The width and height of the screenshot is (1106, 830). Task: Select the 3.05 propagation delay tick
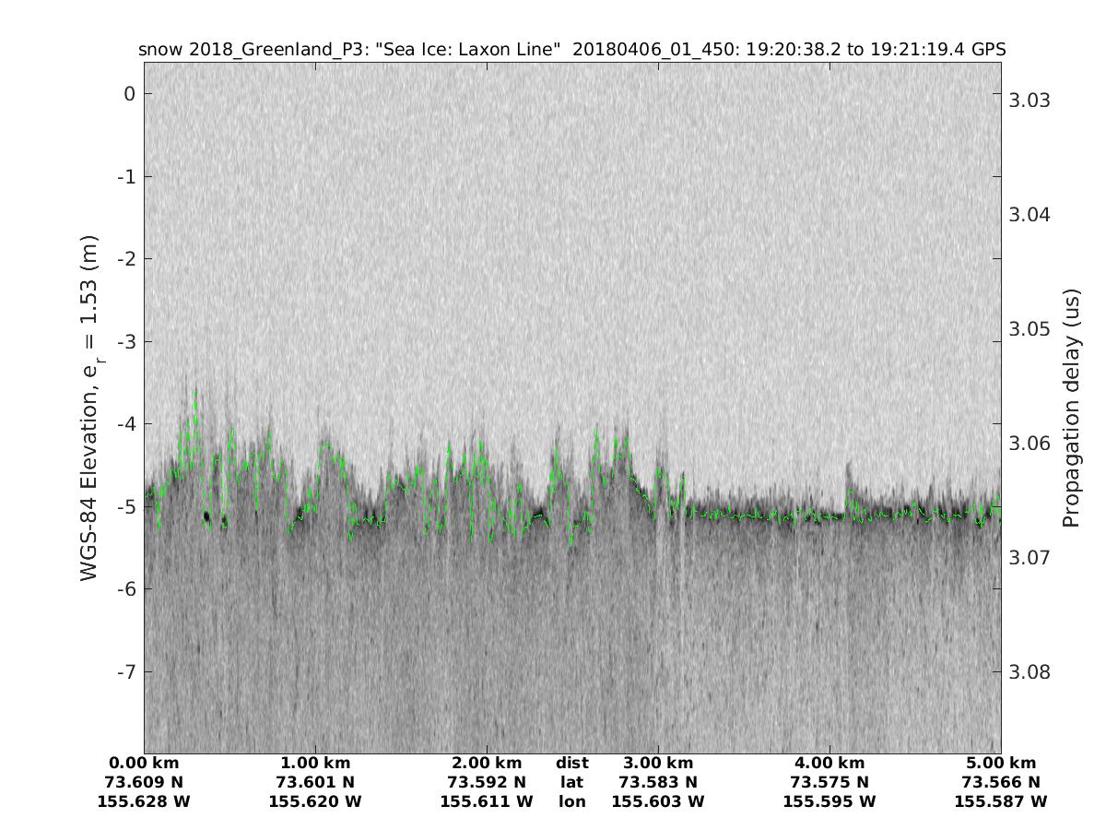[x=1031, y=329]
